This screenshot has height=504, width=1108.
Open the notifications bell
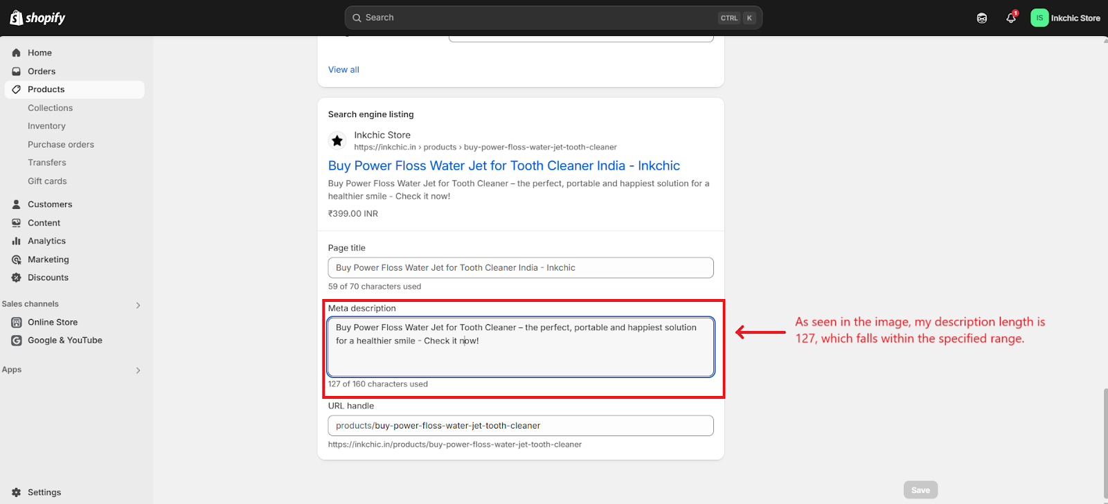tap(1011, 18)
